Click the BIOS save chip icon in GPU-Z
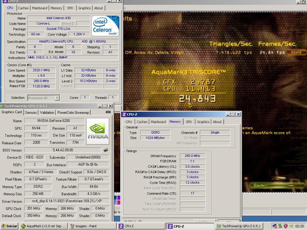The width and height of the screenshot is (307, 230). tap(106, 150)
